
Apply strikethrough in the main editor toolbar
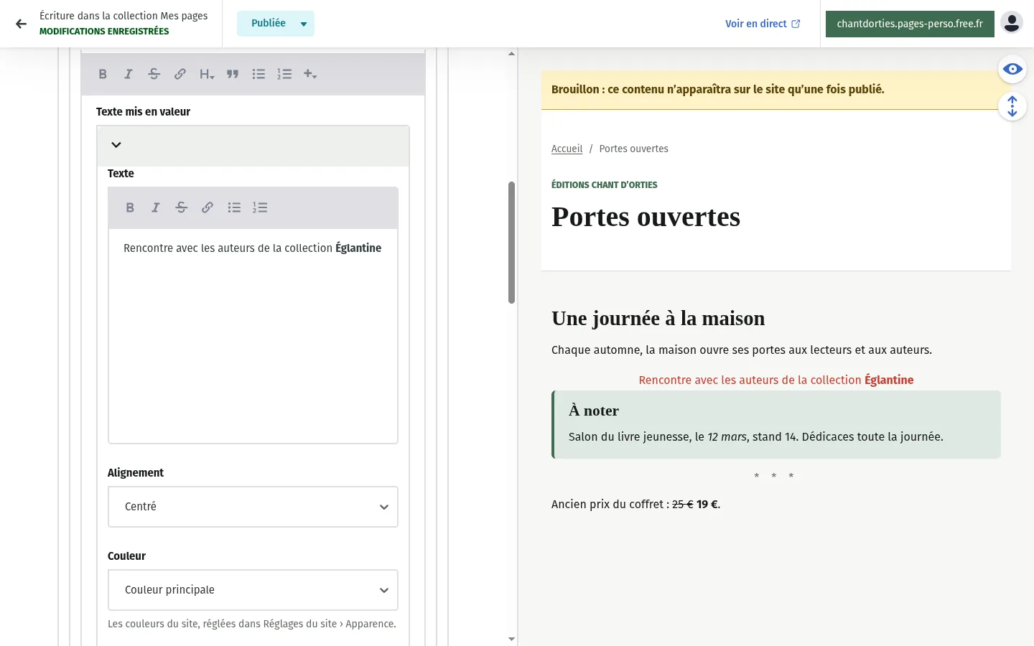pyautogui.click(x=154, y=74)
